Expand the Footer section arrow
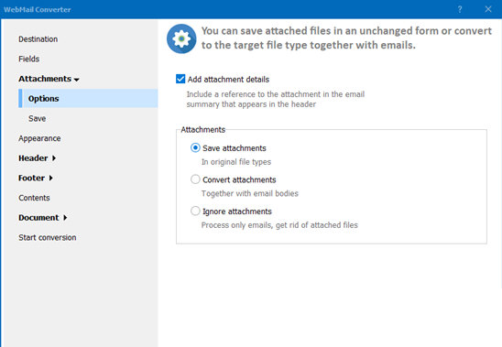Viewport: 502px width, 347px height. pos(50,178)
